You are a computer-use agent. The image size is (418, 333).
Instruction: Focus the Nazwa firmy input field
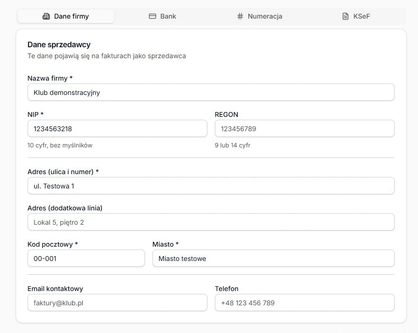point(211,93)
